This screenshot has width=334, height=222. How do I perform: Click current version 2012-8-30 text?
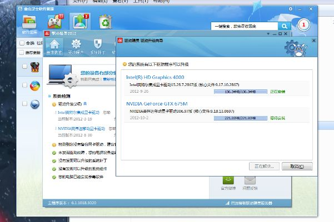pyautogui.click(x=75, y=135)
